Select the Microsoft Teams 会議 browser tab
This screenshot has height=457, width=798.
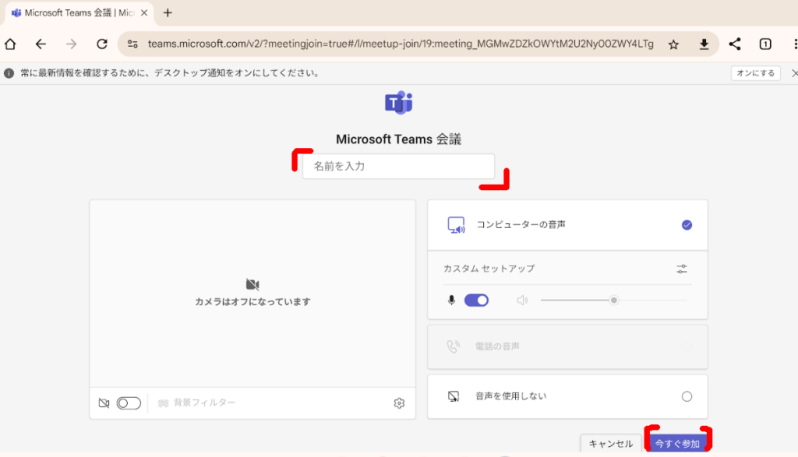(79, 12)
